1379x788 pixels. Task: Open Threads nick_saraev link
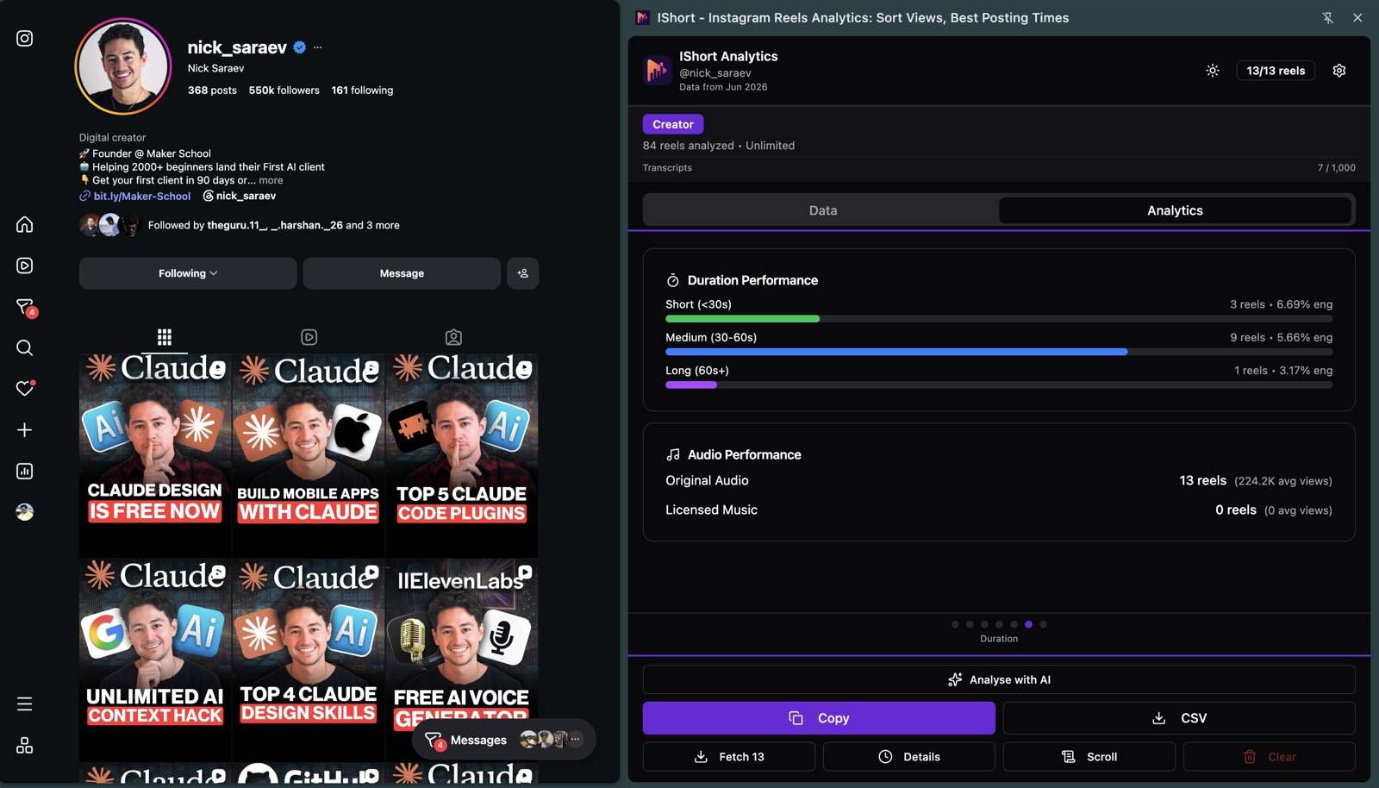pos(240,196)
